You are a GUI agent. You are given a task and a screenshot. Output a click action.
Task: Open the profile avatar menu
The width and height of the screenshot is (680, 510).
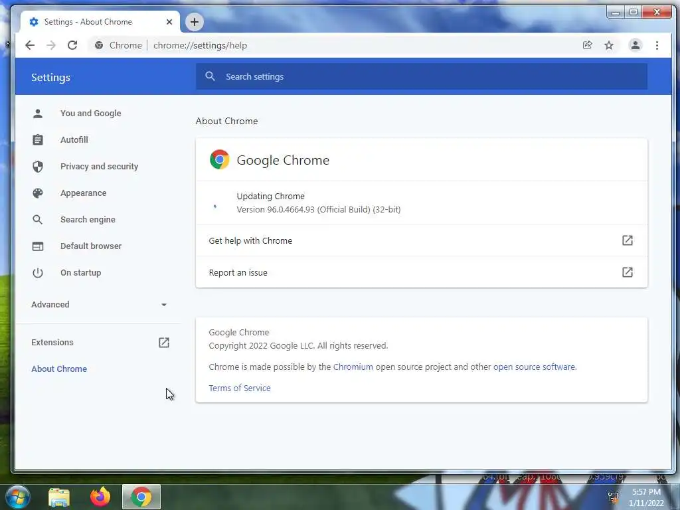tap(636, 45)
